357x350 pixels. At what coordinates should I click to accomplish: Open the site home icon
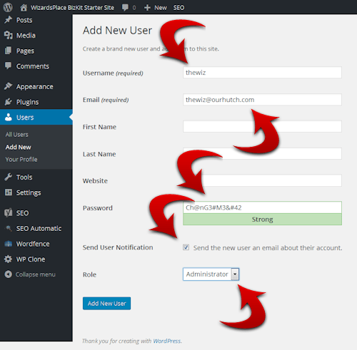(24, 8)
